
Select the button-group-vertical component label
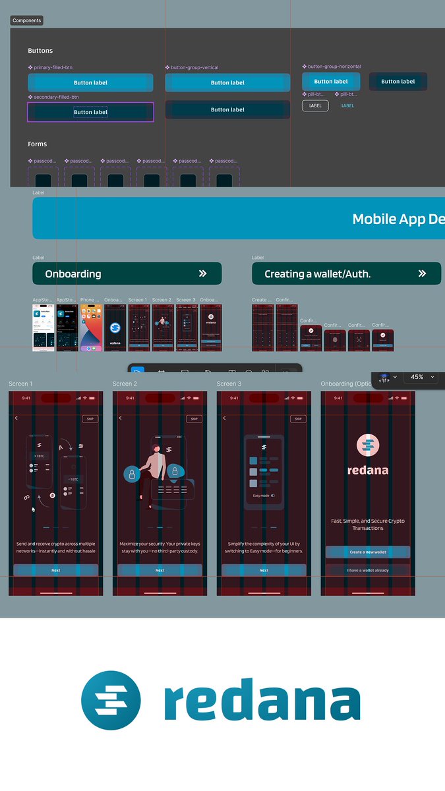click(192, 67)
